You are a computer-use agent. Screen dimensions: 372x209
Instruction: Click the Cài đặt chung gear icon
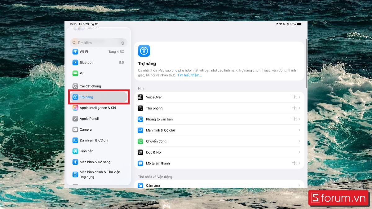pyautogui.click(x=75, y=86)
